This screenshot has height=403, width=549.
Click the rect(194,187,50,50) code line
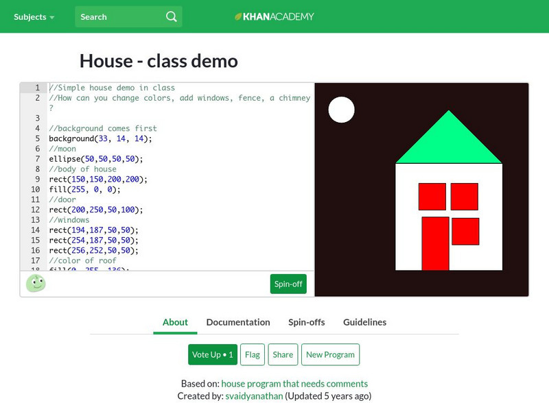pyautogui.click(x=93, y=230)
